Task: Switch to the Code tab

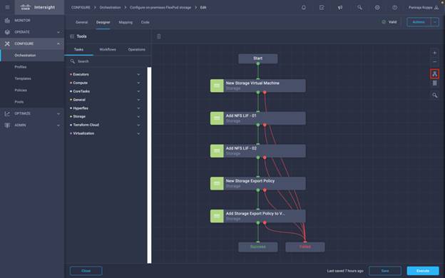Action: [145, 22]
